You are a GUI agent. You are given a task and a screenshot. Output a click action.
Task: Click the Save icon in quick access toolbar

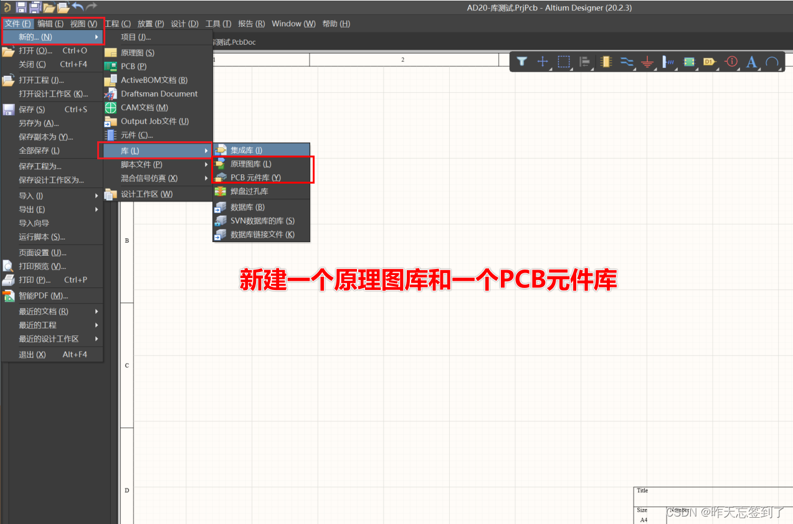[x=21, y=7]
